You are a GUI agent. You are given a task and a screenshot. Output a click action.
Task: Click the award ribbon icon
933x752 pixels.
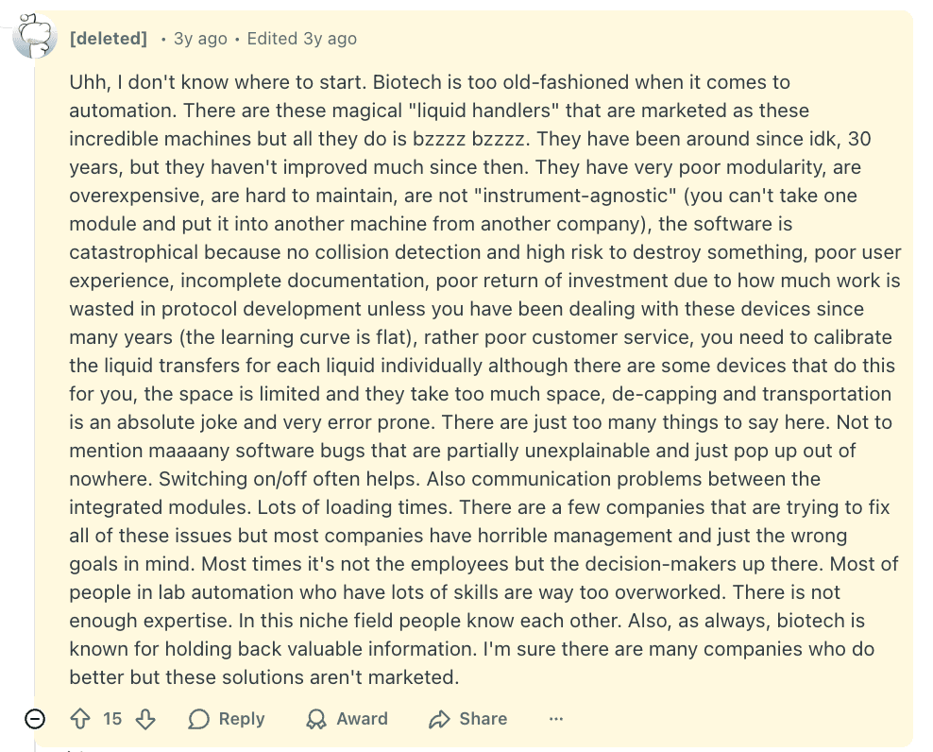(316, 720)
